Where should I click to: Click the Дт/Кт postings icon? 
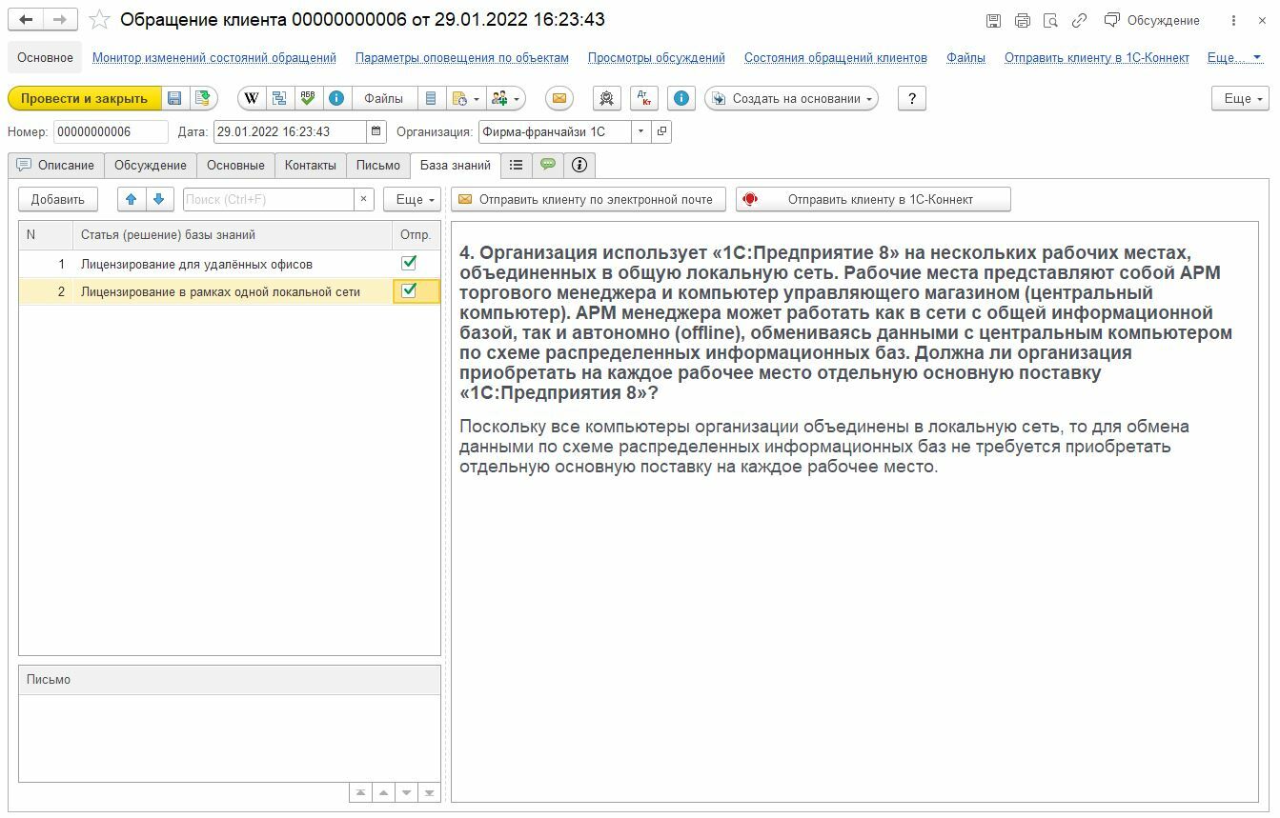pyautogui.click(x=645, y=98)
